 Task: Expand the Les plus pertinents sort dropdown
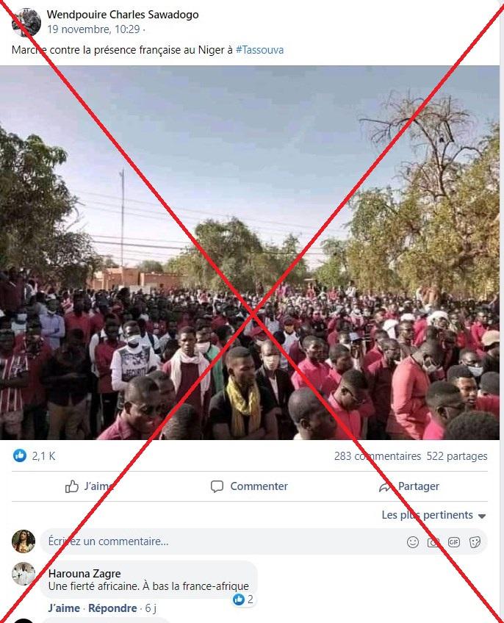coord(433,515)
